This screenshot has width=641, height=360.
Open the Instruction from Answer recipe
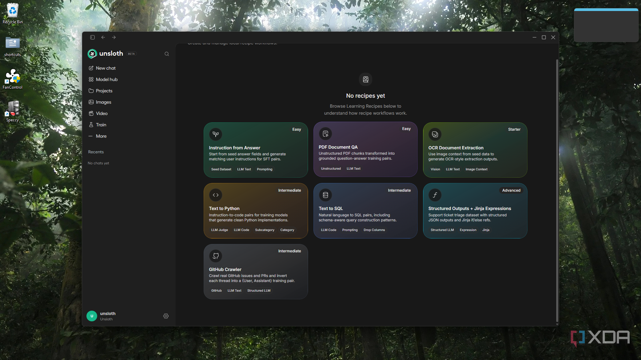coord(256,150)
